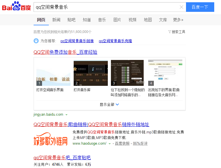Select the 网页 tab
Viewport: 221px width, 168px height.
pos(41,20)
